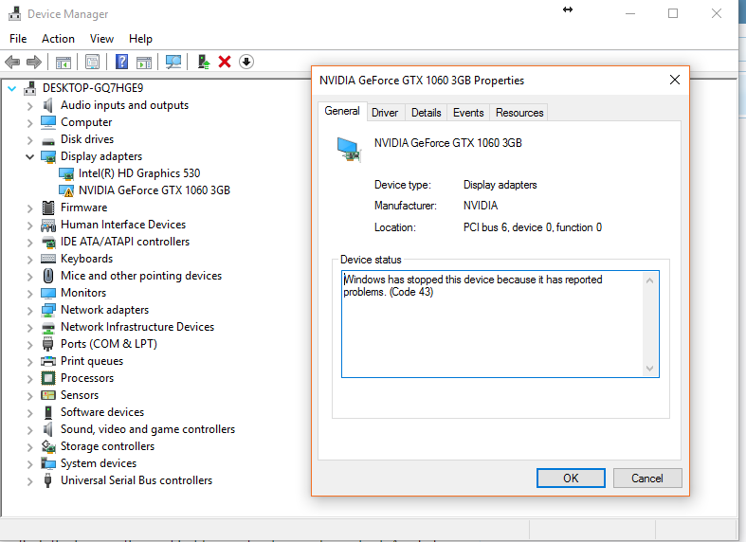Click the Manufacturer value NVIDIA
The image size is (746, 542).
point(481,206)
